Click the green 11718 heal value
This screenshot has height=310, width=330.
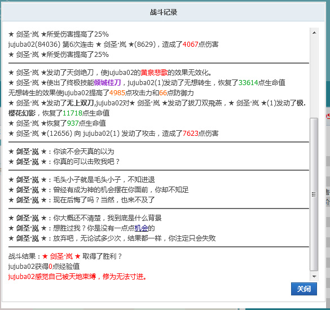[x=72, y=113]
